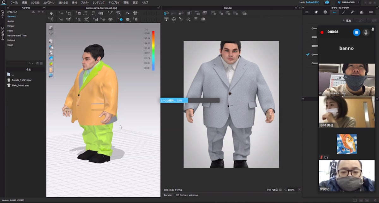Image resolution: width=379 pixels, height=203 pixels.
Task: Click the strain map color scale bar
Action: tap(153, 50)
